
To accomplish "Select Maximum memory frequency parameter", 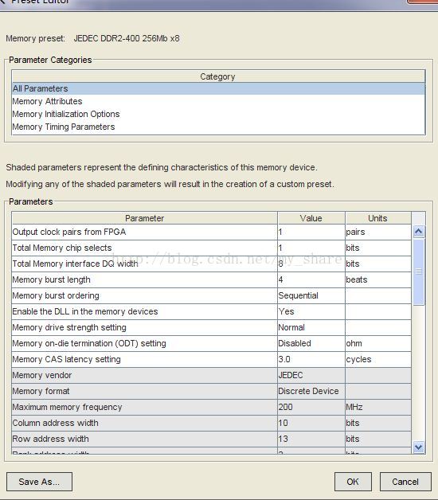I will (144, 408).
